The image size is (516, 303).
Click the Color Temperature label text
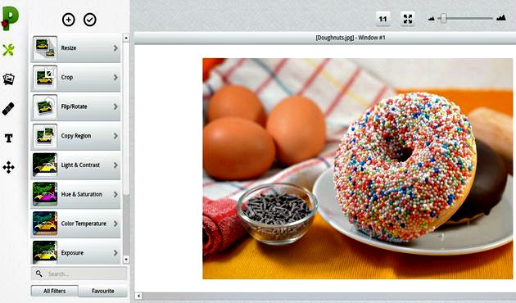click(84, 224)
